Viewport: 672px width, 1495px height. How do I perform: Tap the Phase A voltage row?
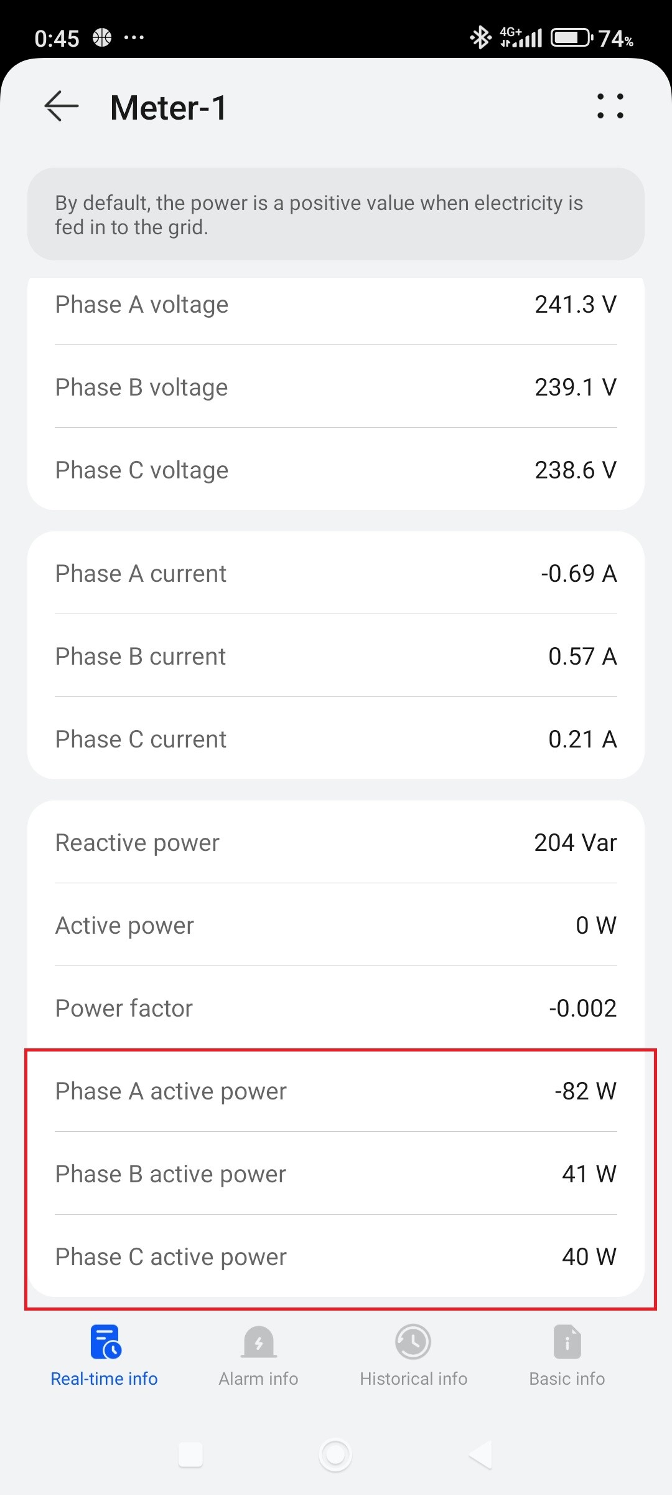tap(336, 305)
